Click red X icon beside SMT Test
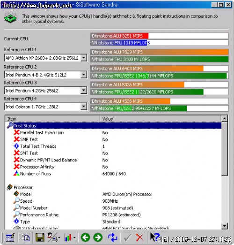Screen dimensions: 234x245 (x=16, y=153)
